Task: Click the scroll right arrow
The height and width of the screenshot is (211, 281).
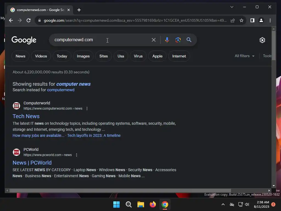Action: 269,191
